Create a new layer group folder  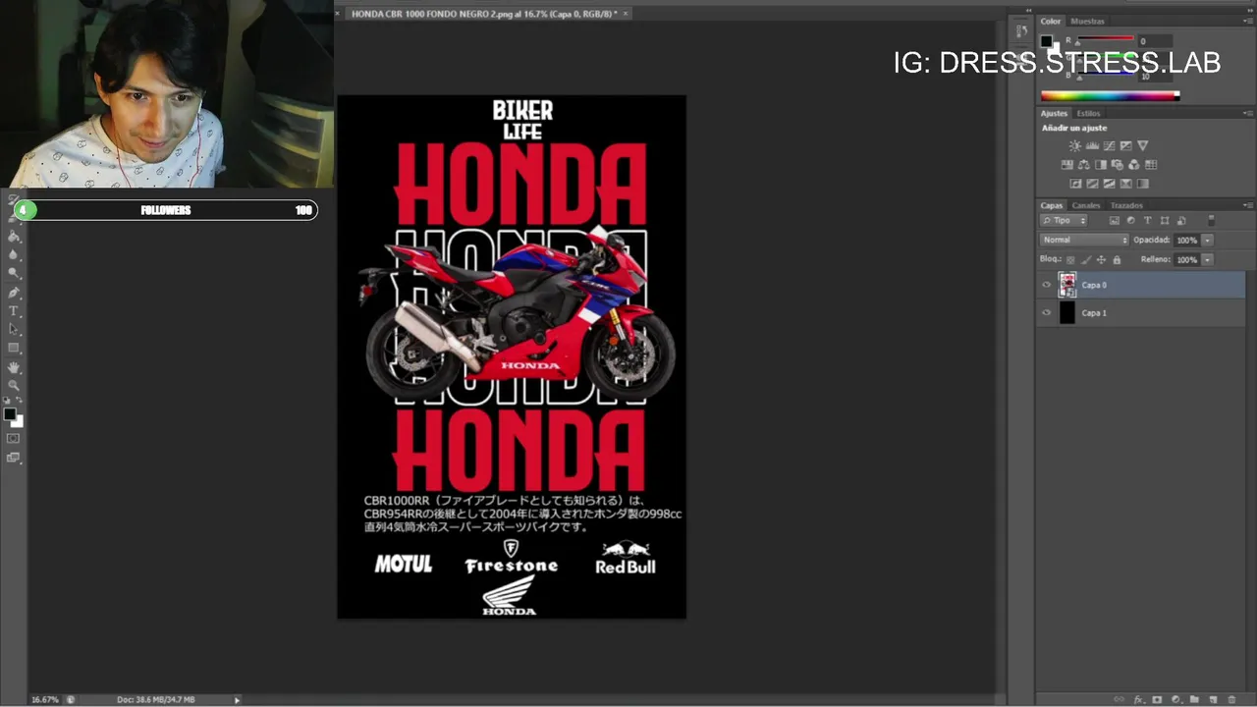pos(1194,699)
